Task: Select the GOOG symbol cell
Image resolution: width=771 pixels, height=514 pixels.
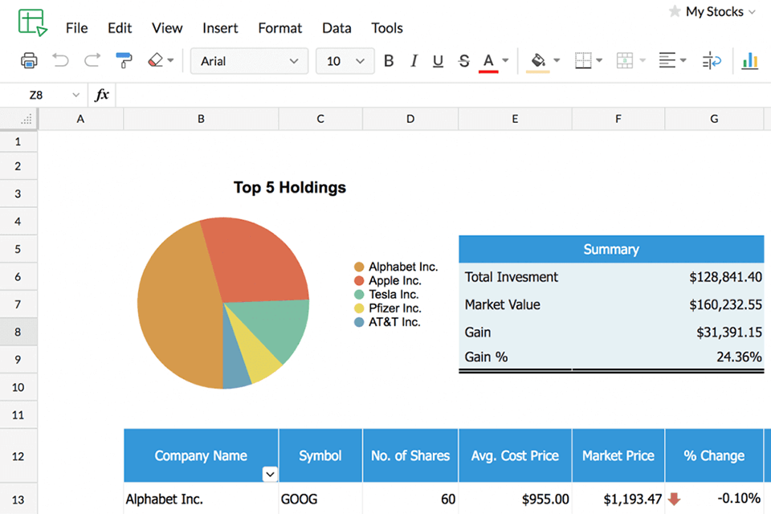Action: point(320,500)
